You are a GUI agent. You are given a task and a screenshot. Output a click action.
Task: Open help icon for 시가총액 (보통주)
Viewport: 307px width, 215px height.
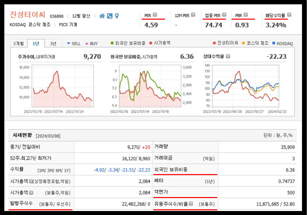tap(31, 193)
